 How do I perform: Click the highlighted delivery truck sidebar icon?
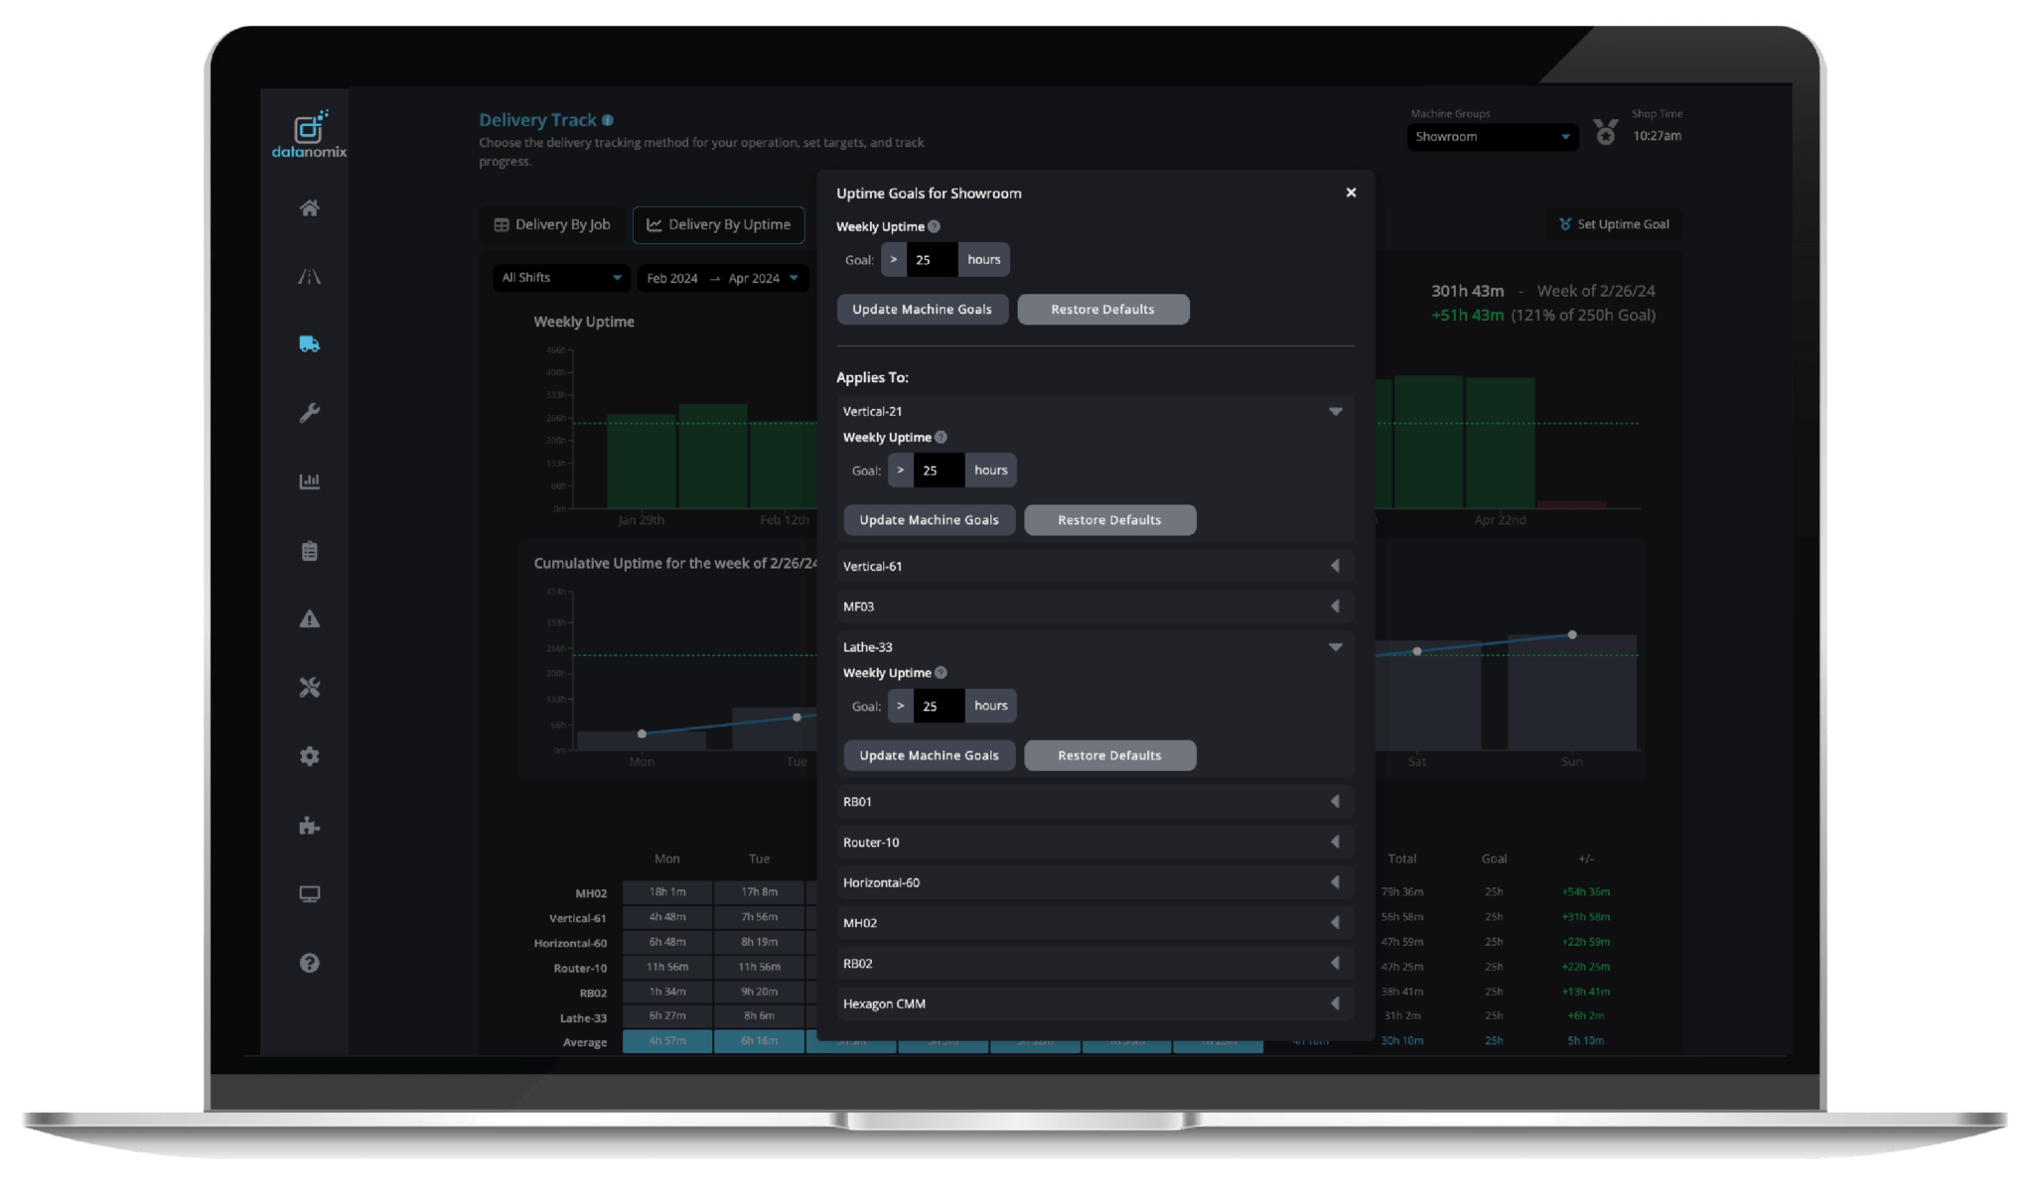309,344
